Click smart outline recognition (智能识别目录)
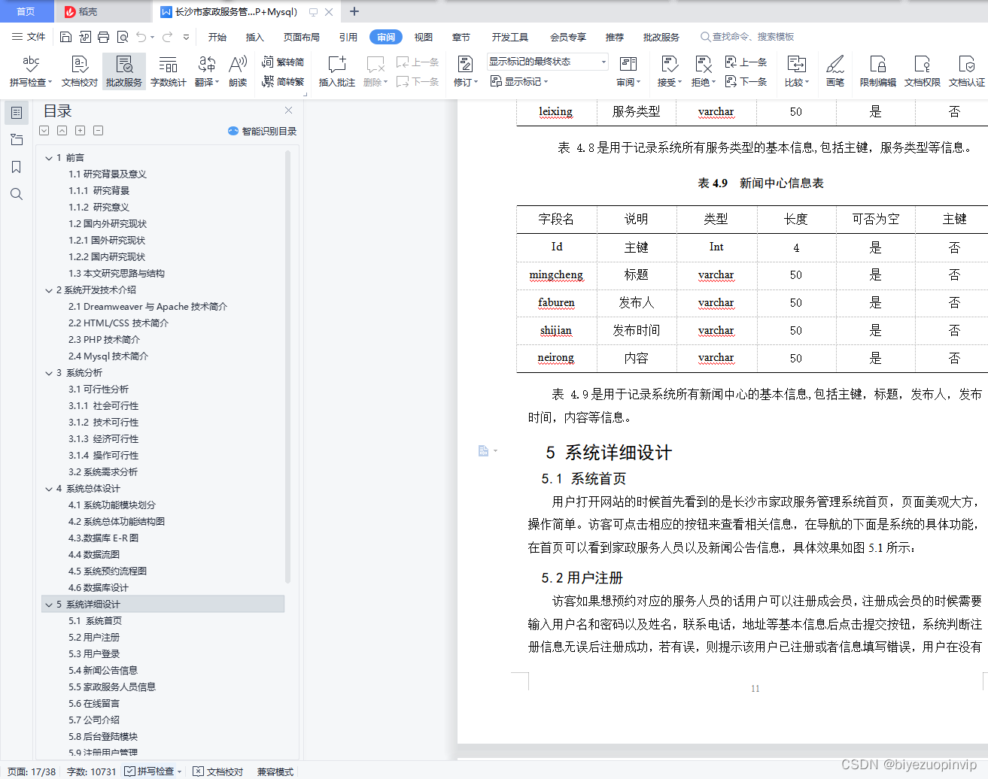Screen dimensions: 988x779 pyautogui.click(x=262, y=131)
